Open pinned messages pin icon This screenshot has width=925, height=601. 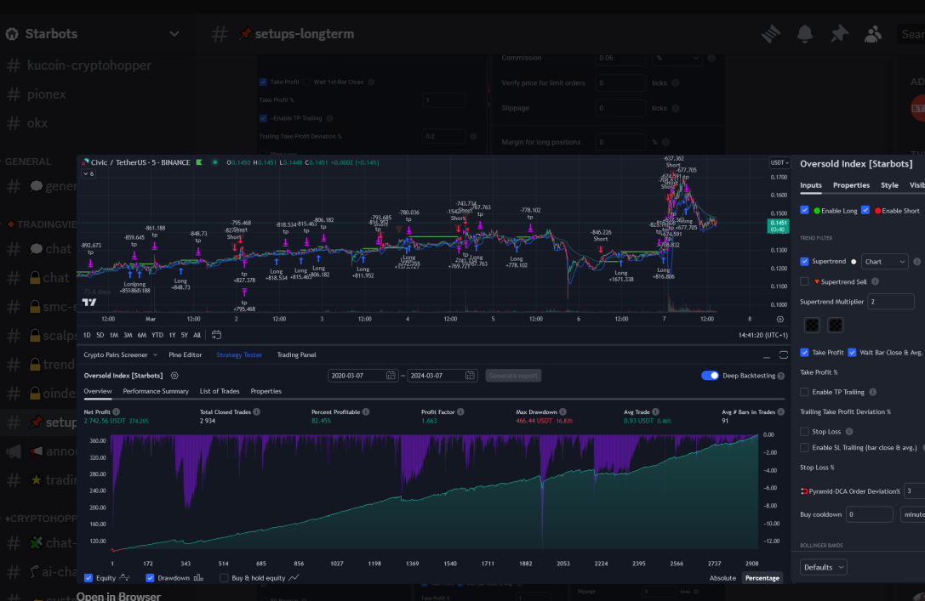click(839, 34)
